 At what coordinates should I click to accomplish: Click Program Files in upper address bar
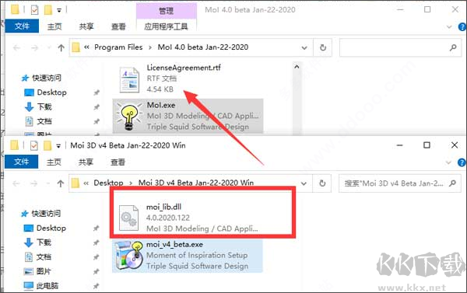pos(118,47)
